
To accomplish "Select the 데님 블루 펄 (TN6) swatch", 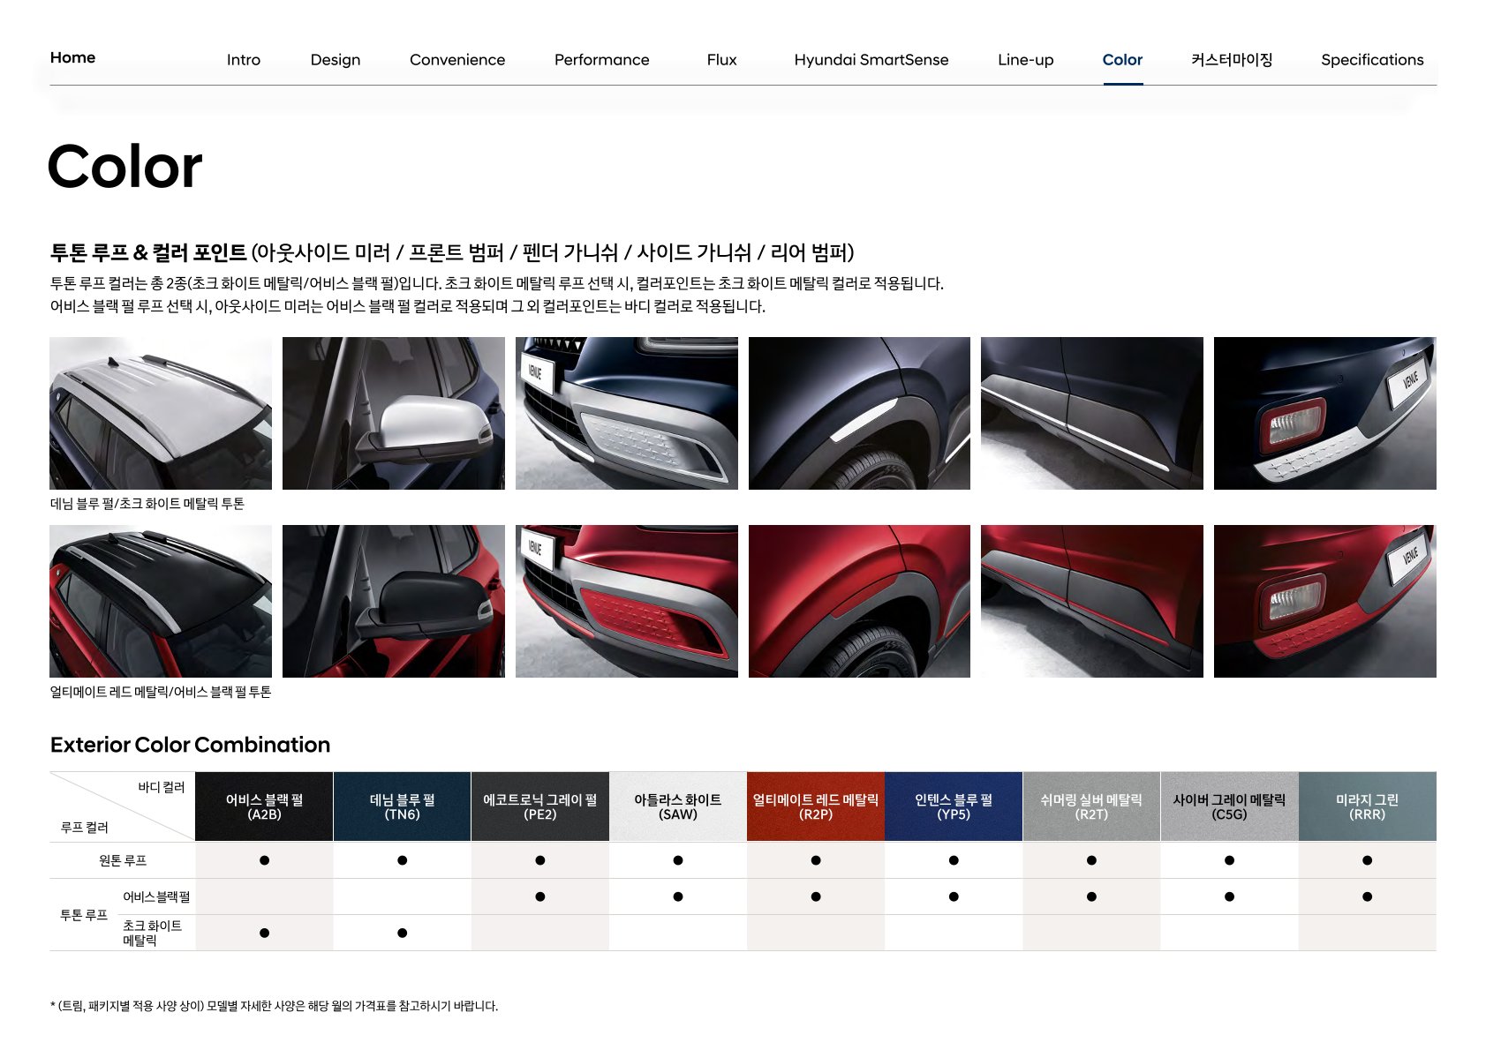I will [x=402, y=806].
